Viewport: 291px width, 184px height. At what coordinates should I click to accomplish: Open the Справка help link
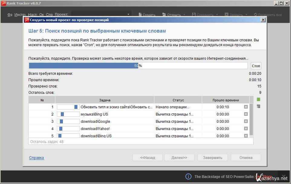click(x=36, y=158)
